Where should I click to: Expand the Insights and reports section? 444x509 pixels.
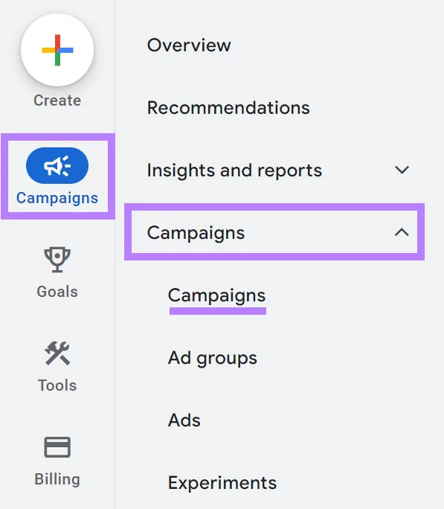click(234, 170)
